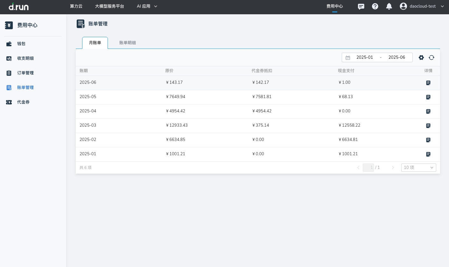Go to 订单管理 in the sidebar
The height and width of the screenshot is (267, 449).
point(25,73)
